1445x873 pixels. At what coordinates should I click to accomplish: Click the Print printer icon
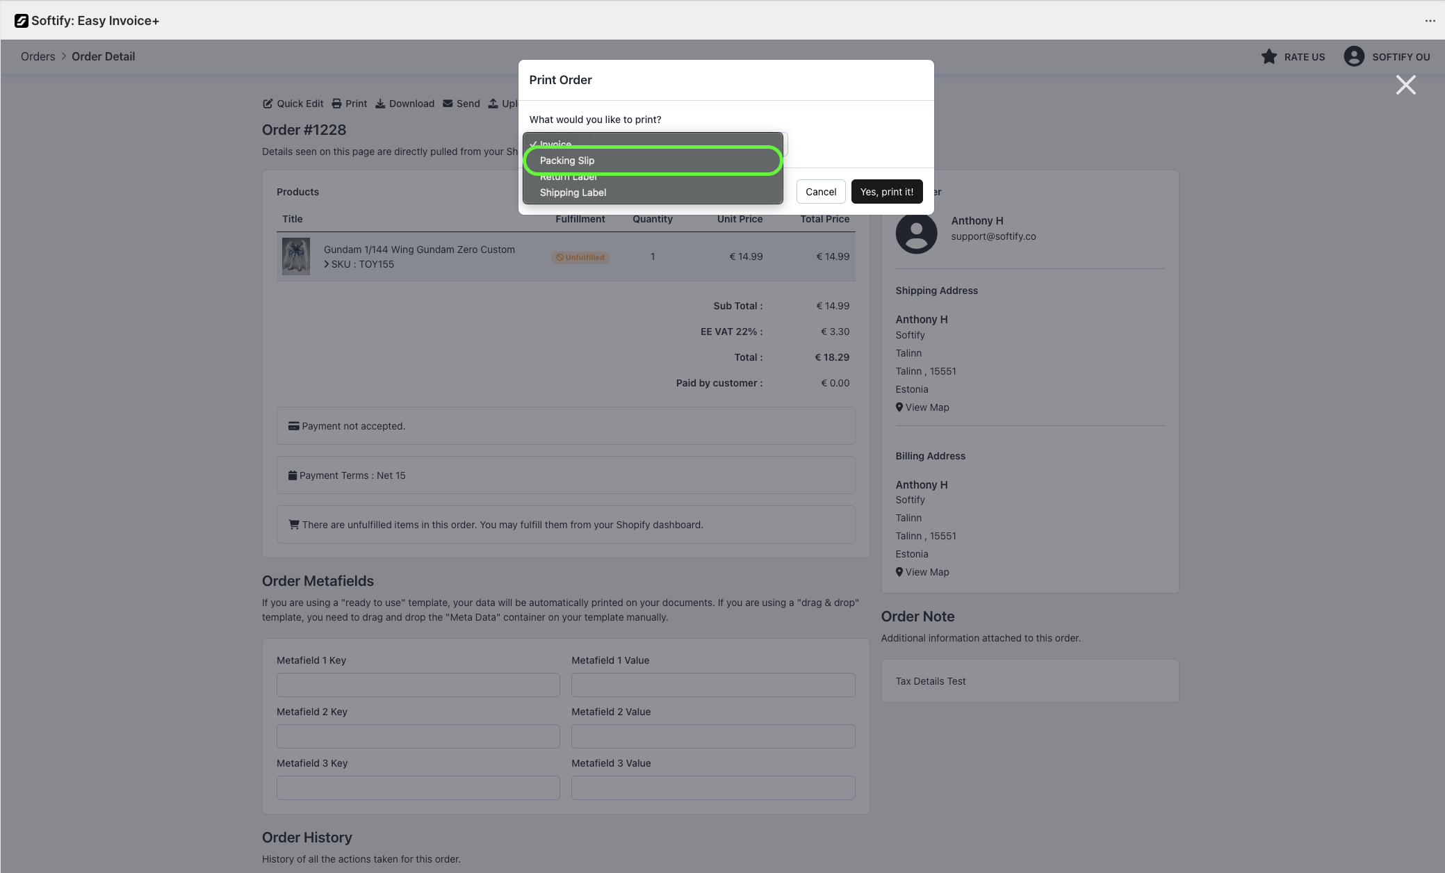pyautogui.click(x=336, y=104)
